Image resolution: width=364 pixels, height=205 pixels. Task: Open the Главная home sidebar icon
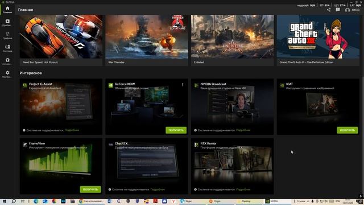(7, 10)
